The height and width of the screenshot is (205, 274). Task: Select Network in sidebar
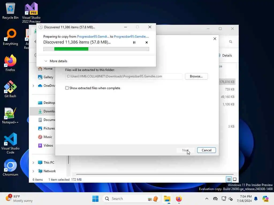click(x=47, y=171)
